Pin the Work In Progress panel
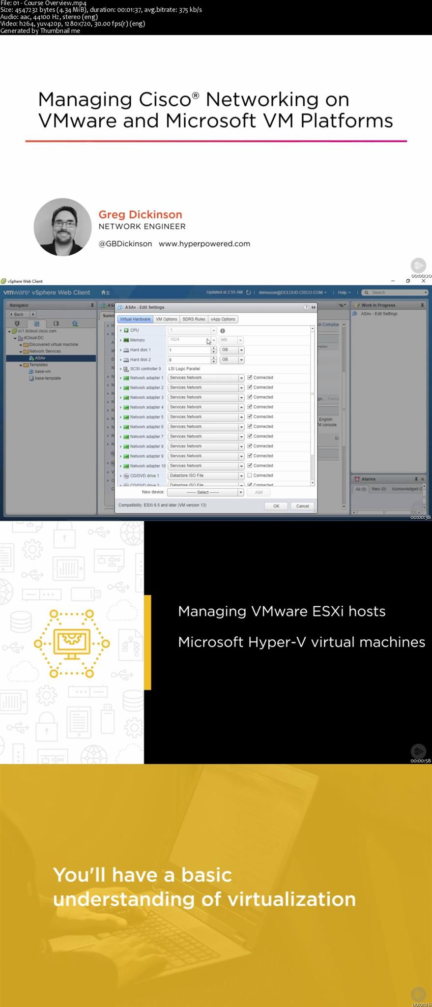This screenshot has height=1007, width=432. click(x=422, y=305)
